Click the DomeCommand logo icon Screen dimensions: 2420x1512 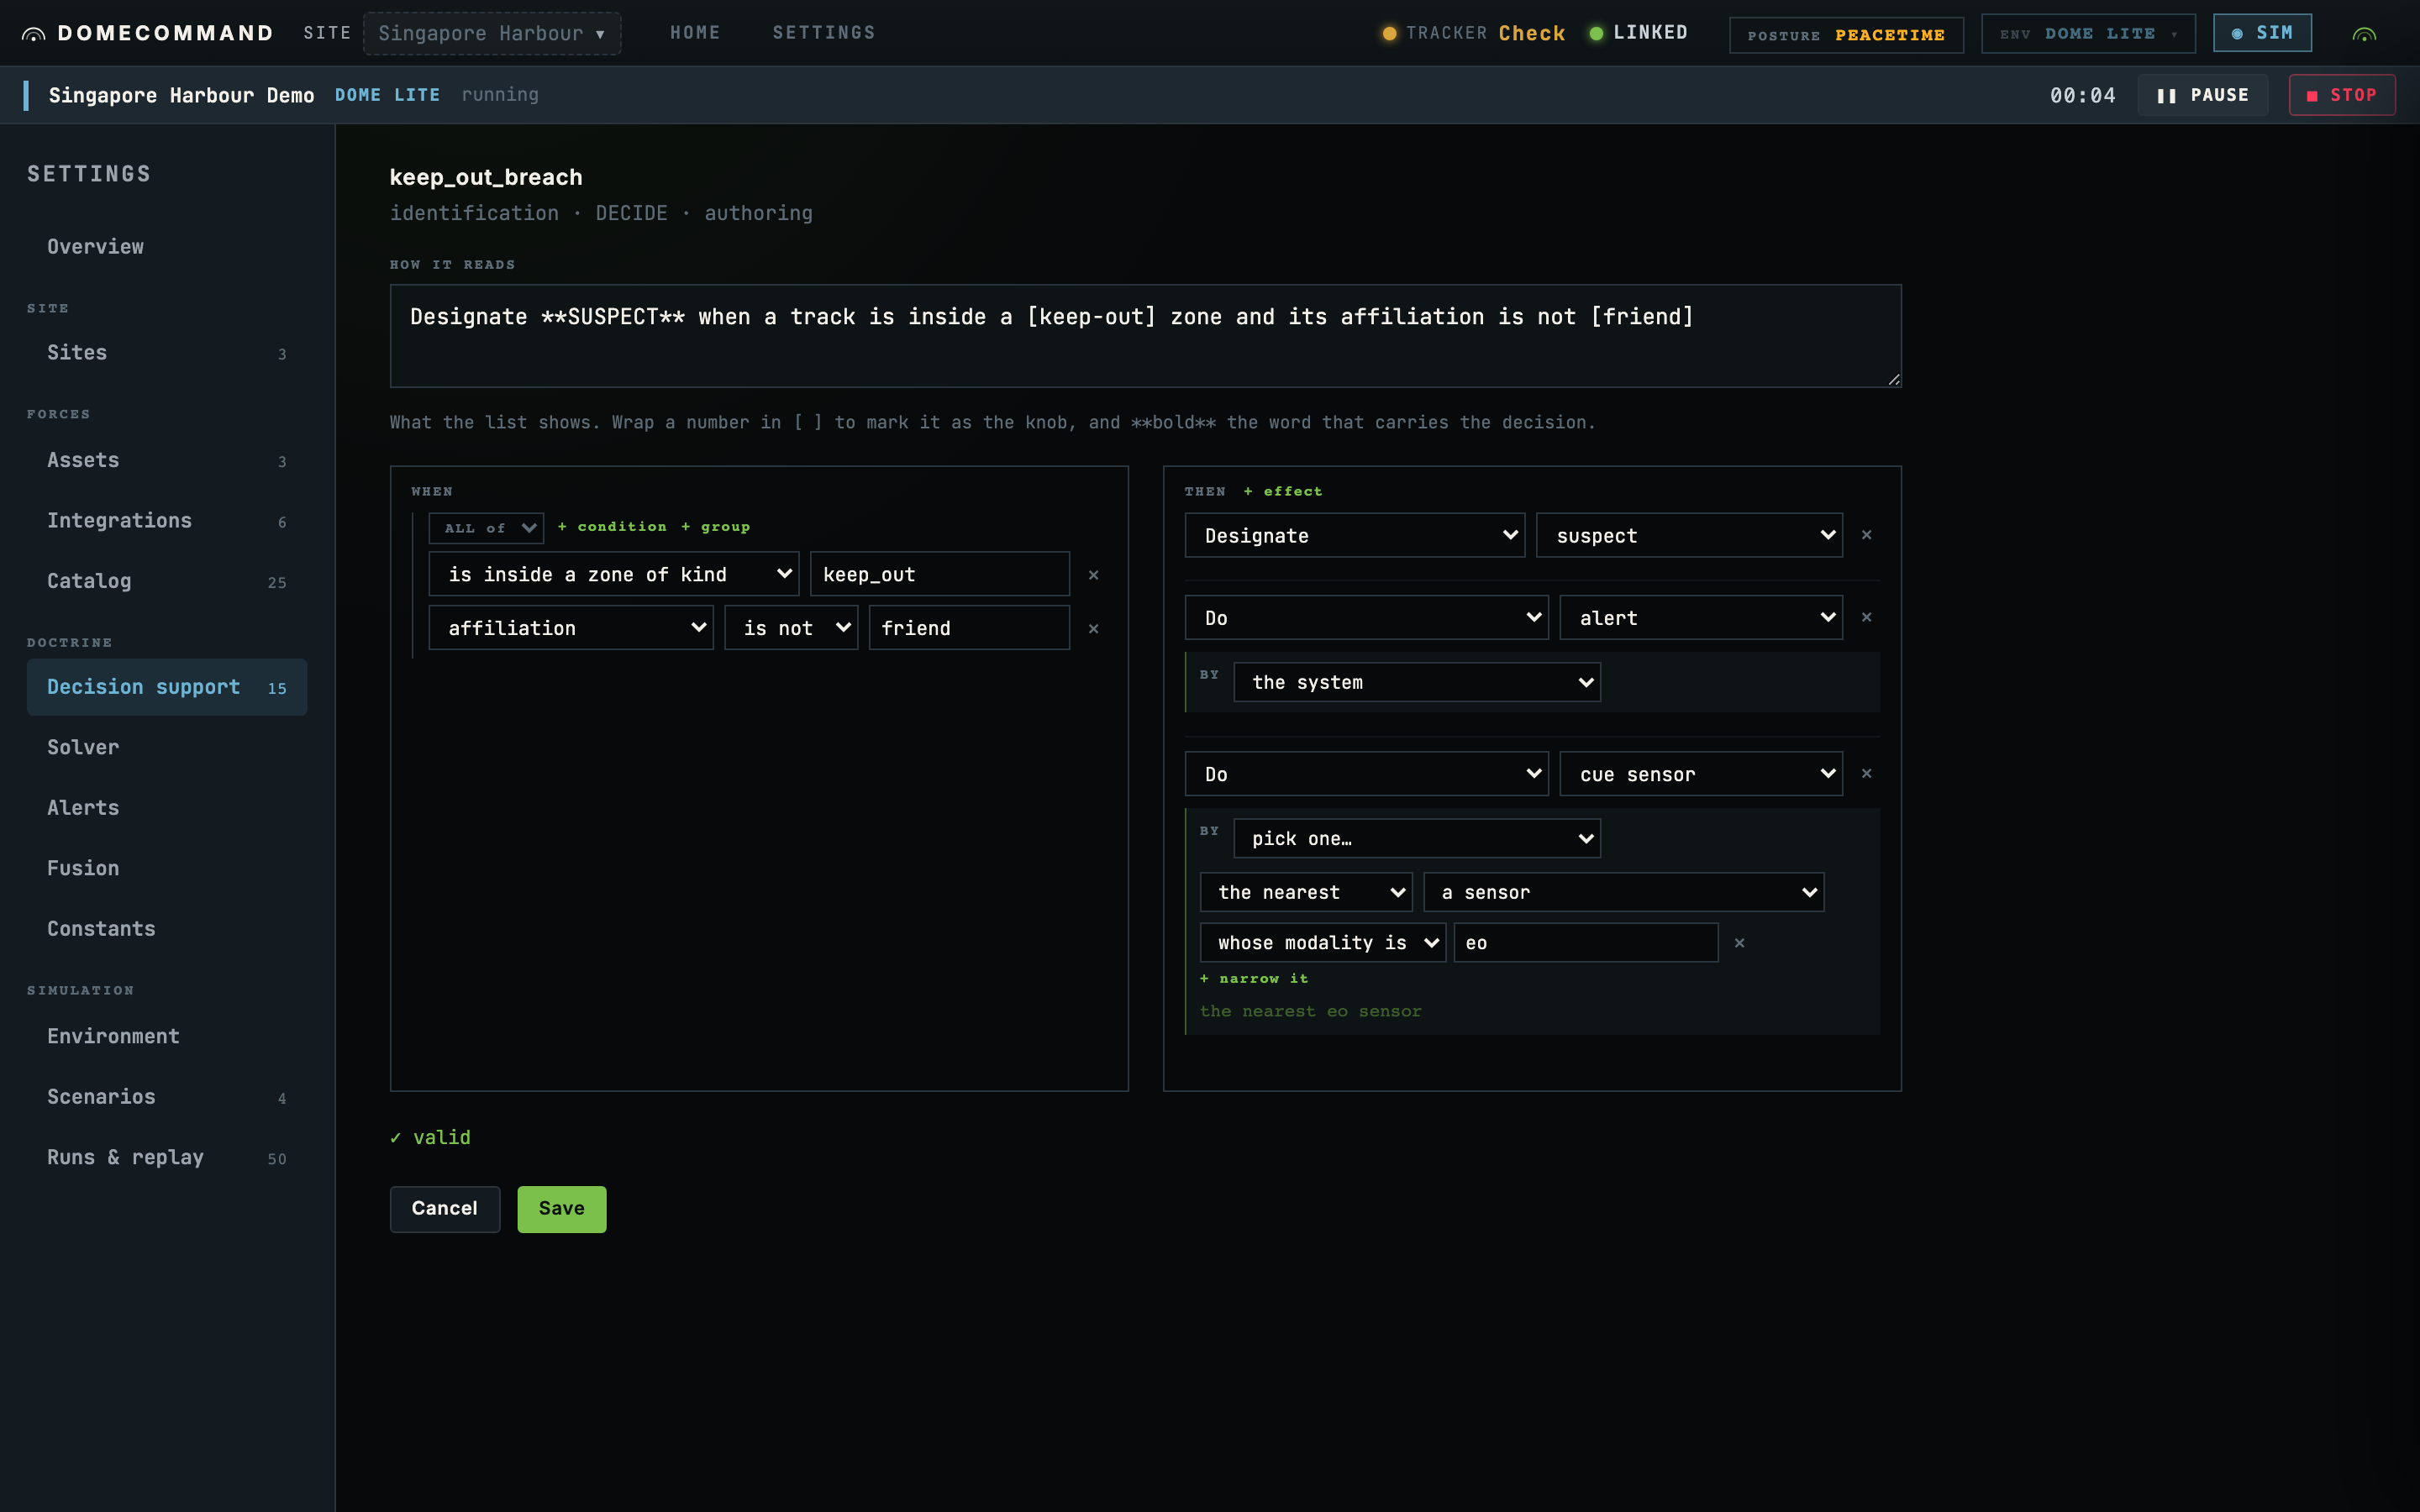coord(33,34)
